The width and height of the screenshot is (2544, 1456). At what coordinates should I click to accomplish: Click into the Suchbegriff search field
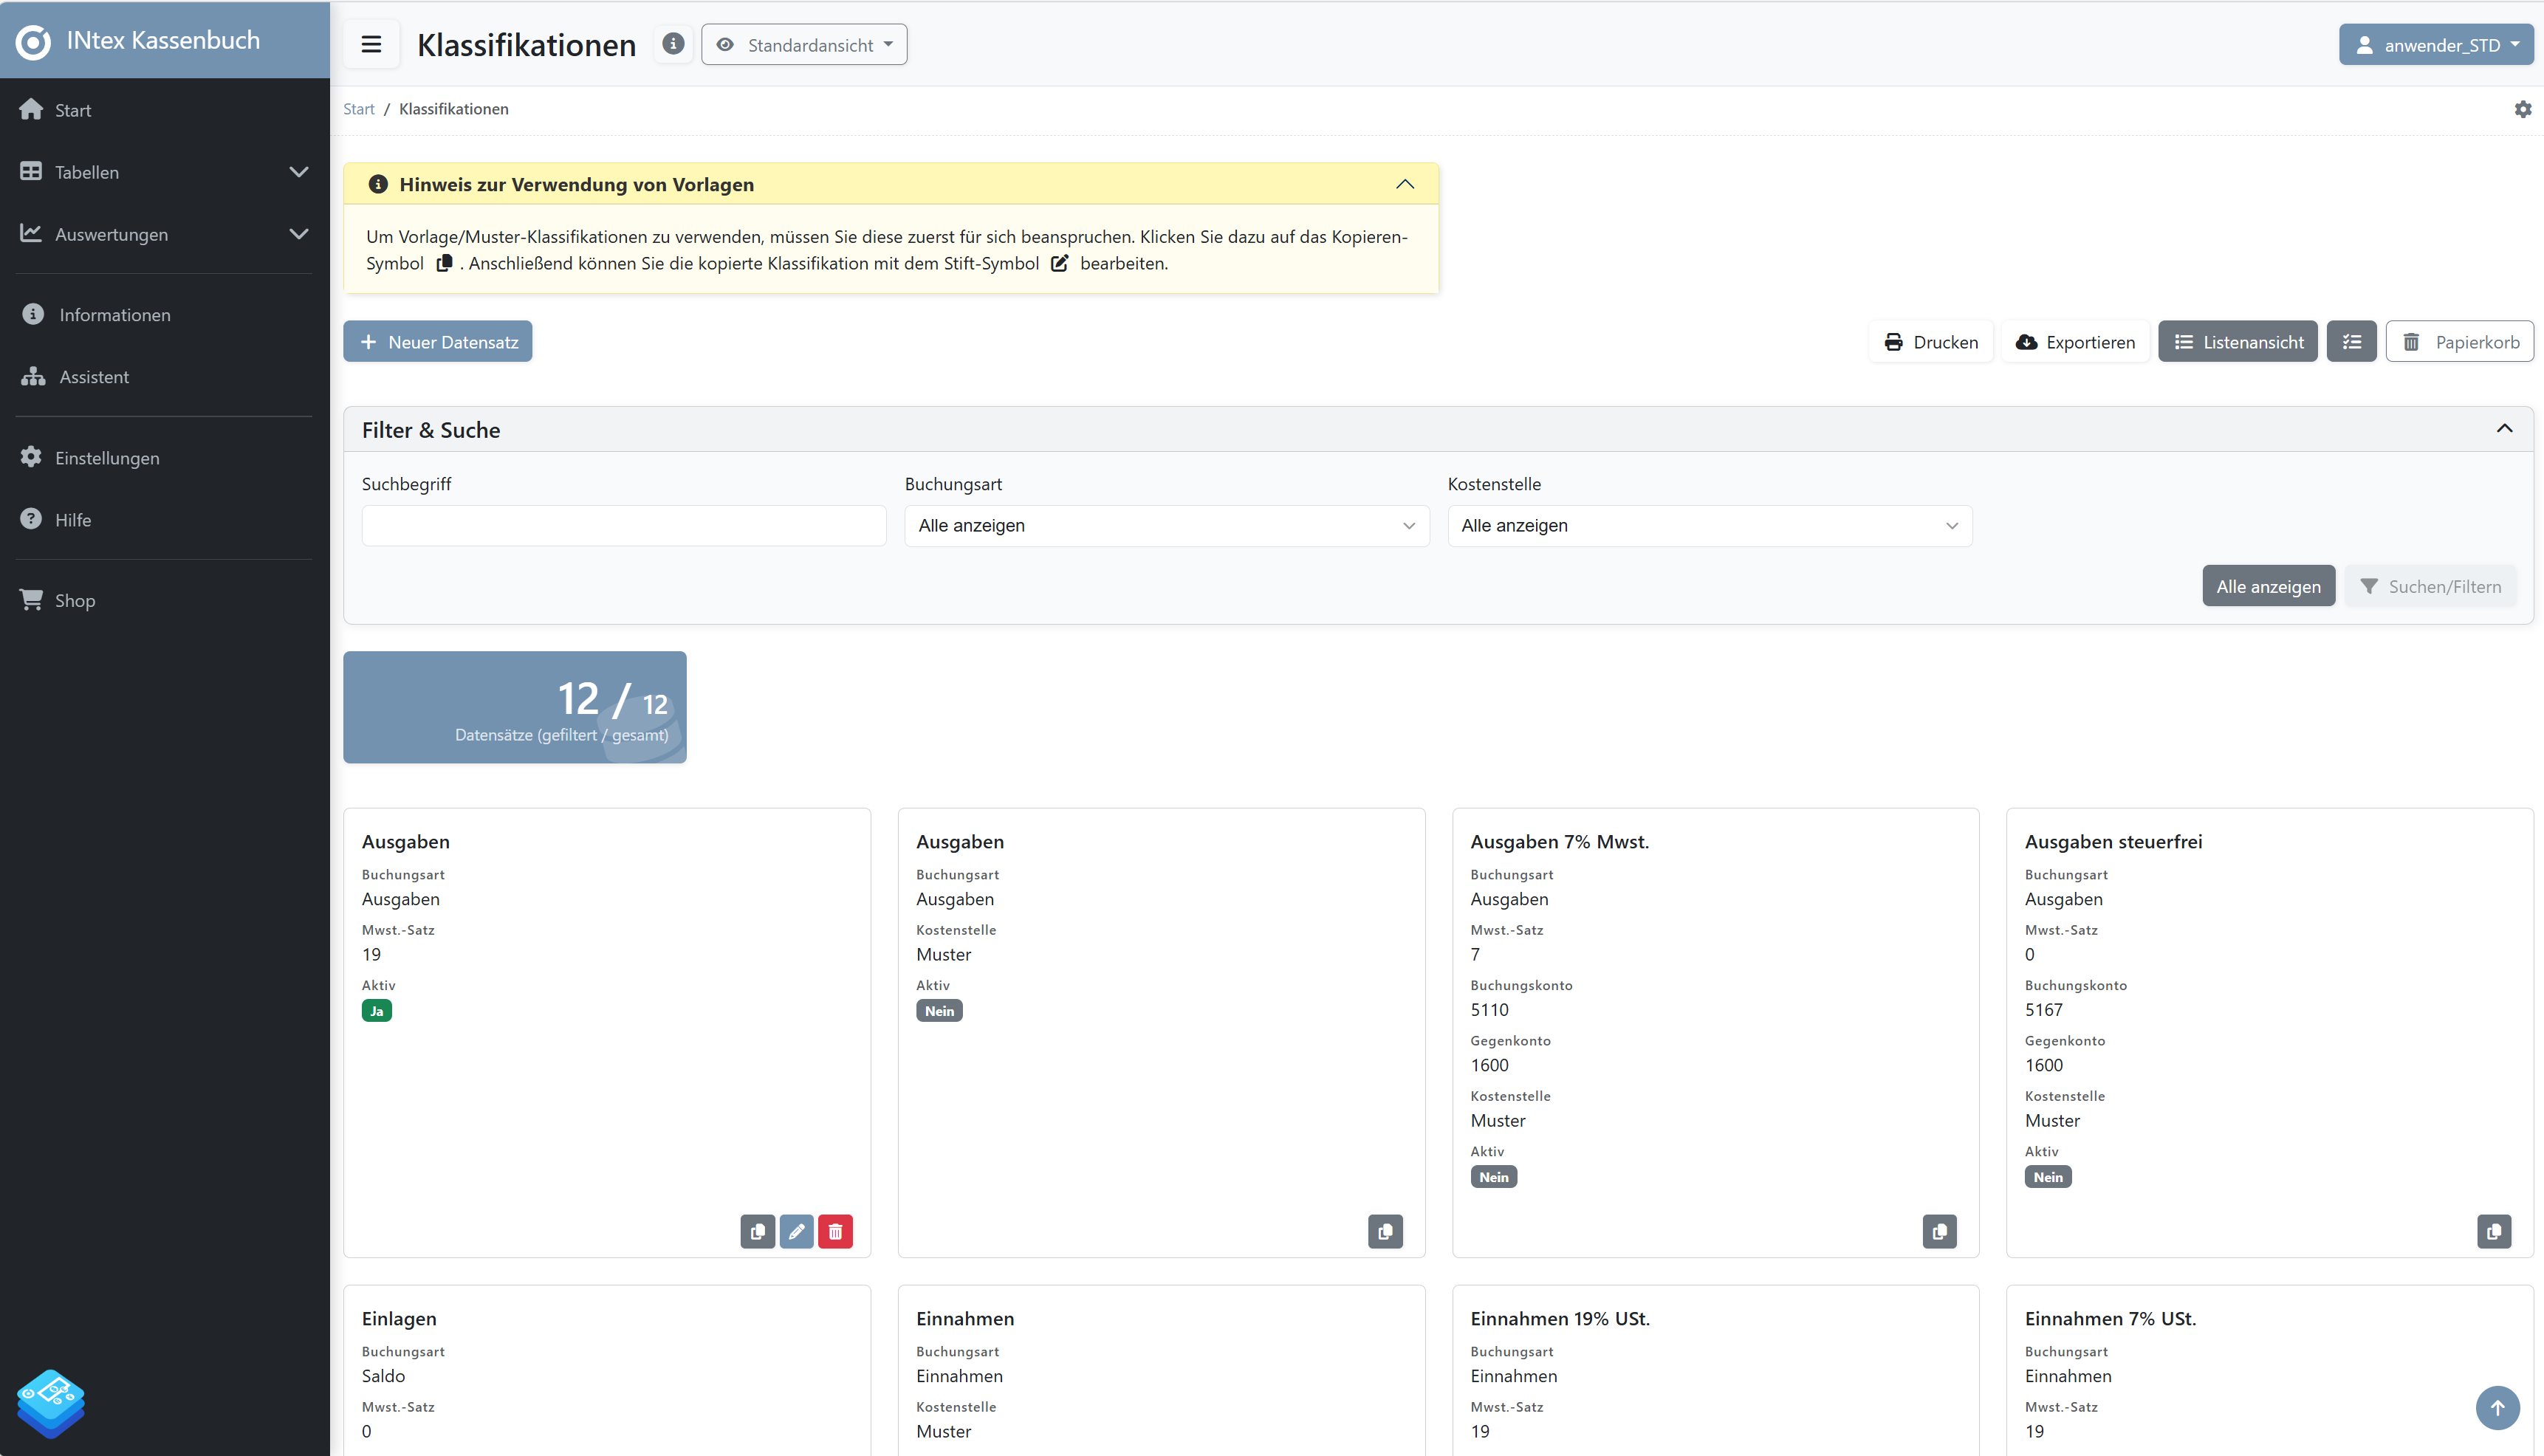623,526
